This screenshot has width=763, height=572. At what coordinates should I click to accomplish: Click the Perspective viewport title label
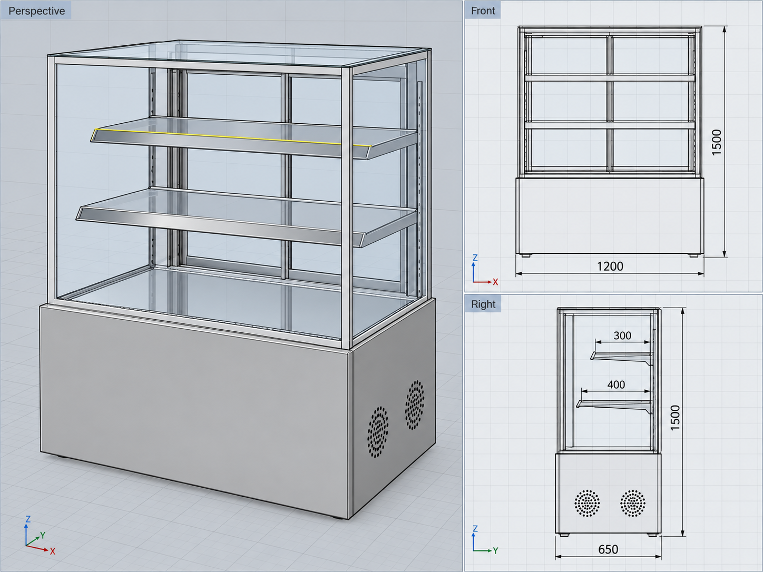(36, 11)
